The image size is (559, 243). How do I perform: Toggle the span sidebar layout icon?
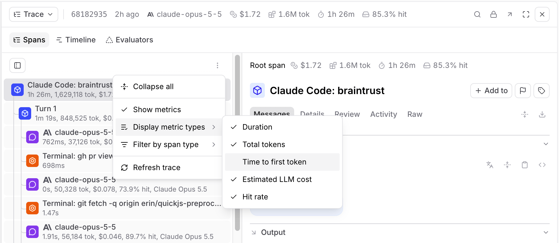[17, 65]
